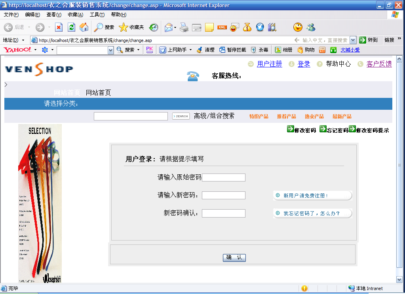Open 推荐产品 link

coord(287,116)
